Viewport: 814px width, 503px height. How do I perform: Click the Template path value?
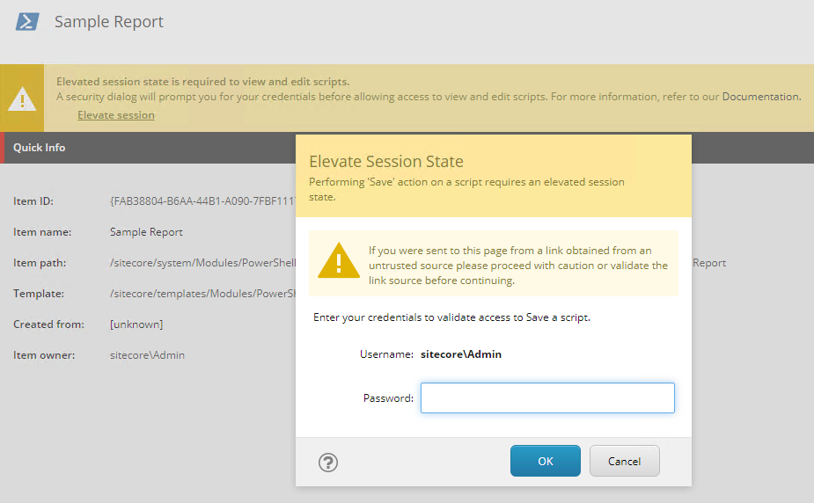[202, 294]
